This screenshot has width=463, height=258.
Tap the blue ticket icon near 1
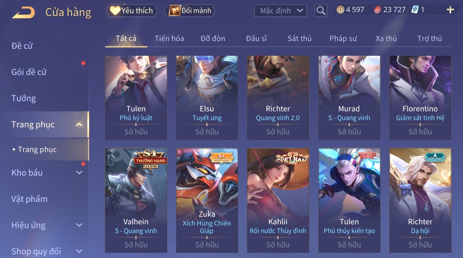[415, 10]
